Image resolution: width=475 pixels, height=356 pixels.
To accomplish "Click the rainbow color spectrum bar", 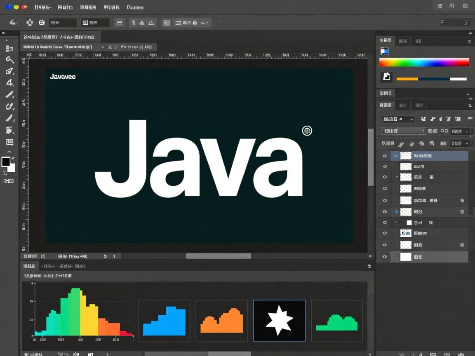I will pyautogui.click(x=424, y=62).
